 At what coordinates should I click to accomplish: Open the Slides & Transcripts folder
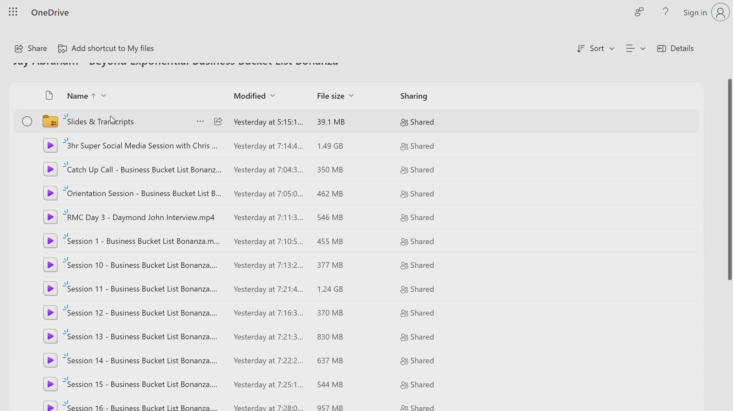(x=100, y=121)
